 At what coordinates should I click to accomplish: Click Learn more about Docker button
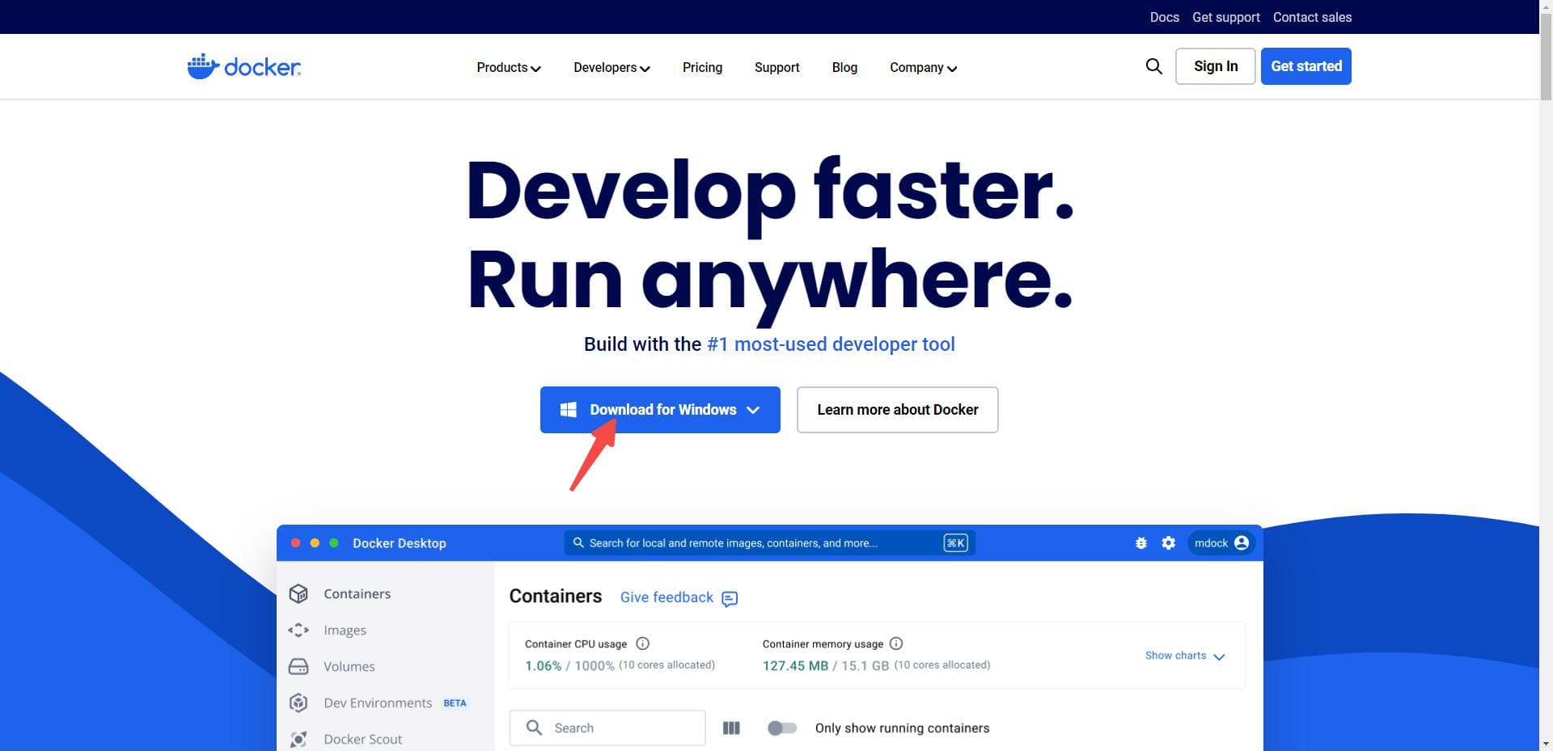pos(897,410)
